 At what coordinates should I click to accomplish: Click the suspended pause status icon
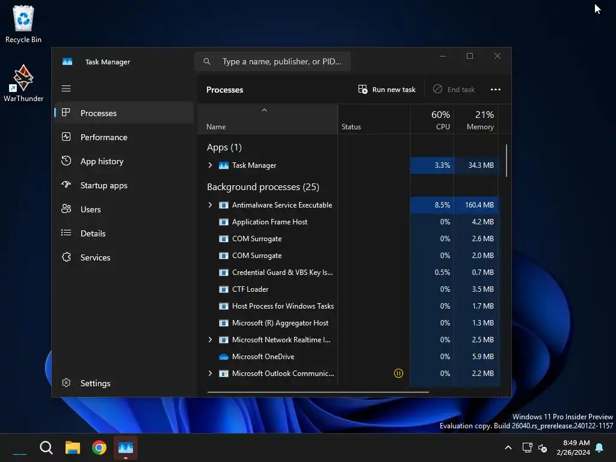pos(398,373)
